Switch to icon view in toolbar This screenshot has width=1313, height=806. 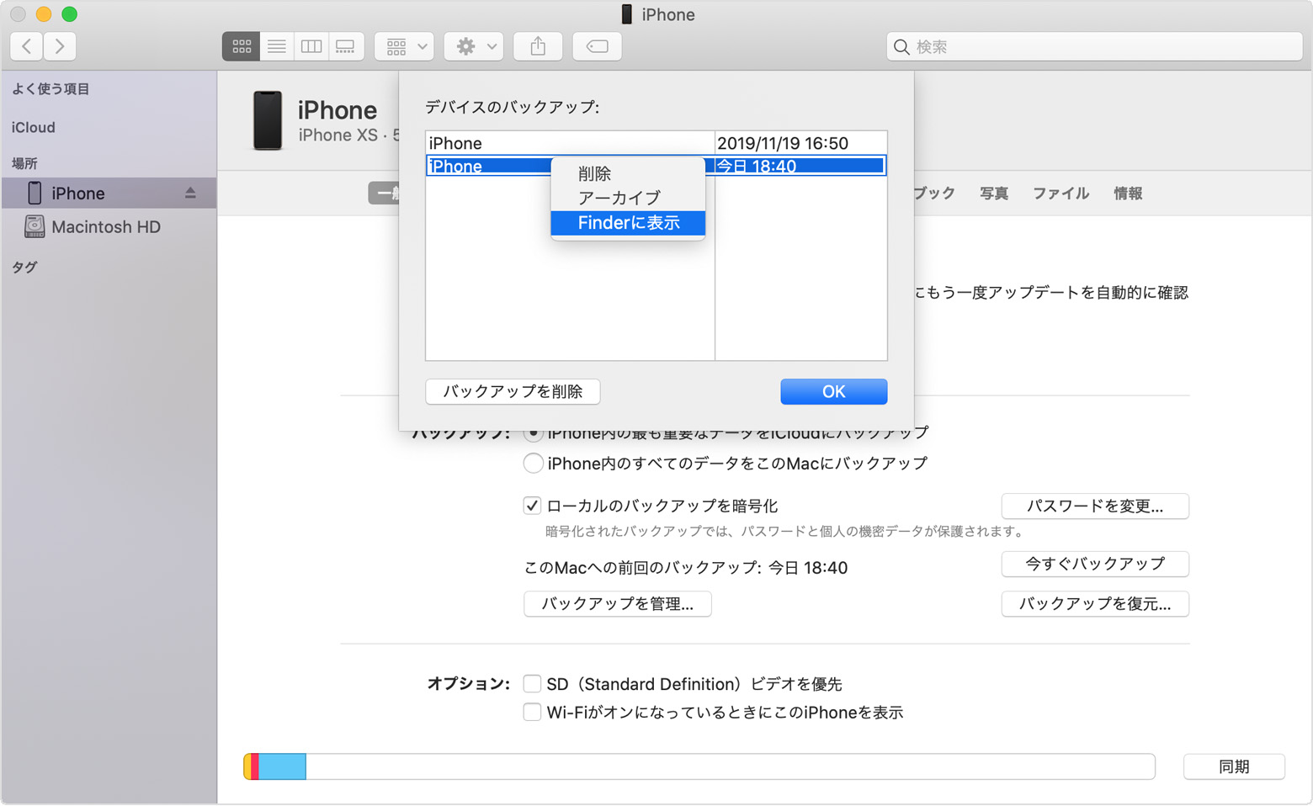[x=242, y=47]
